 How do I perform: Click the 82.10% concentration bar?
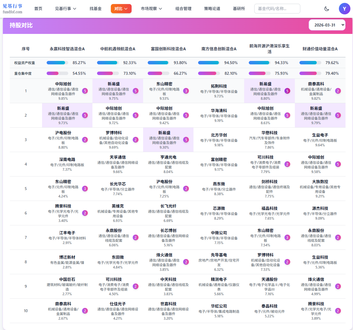(x=209, y=73)
